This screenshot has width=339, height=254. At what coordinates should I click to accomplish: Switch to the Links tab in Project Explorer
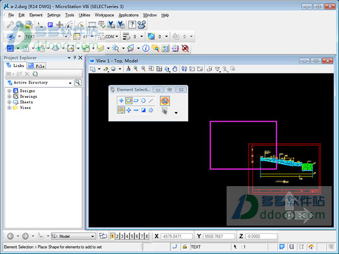(x=16, y=66)
